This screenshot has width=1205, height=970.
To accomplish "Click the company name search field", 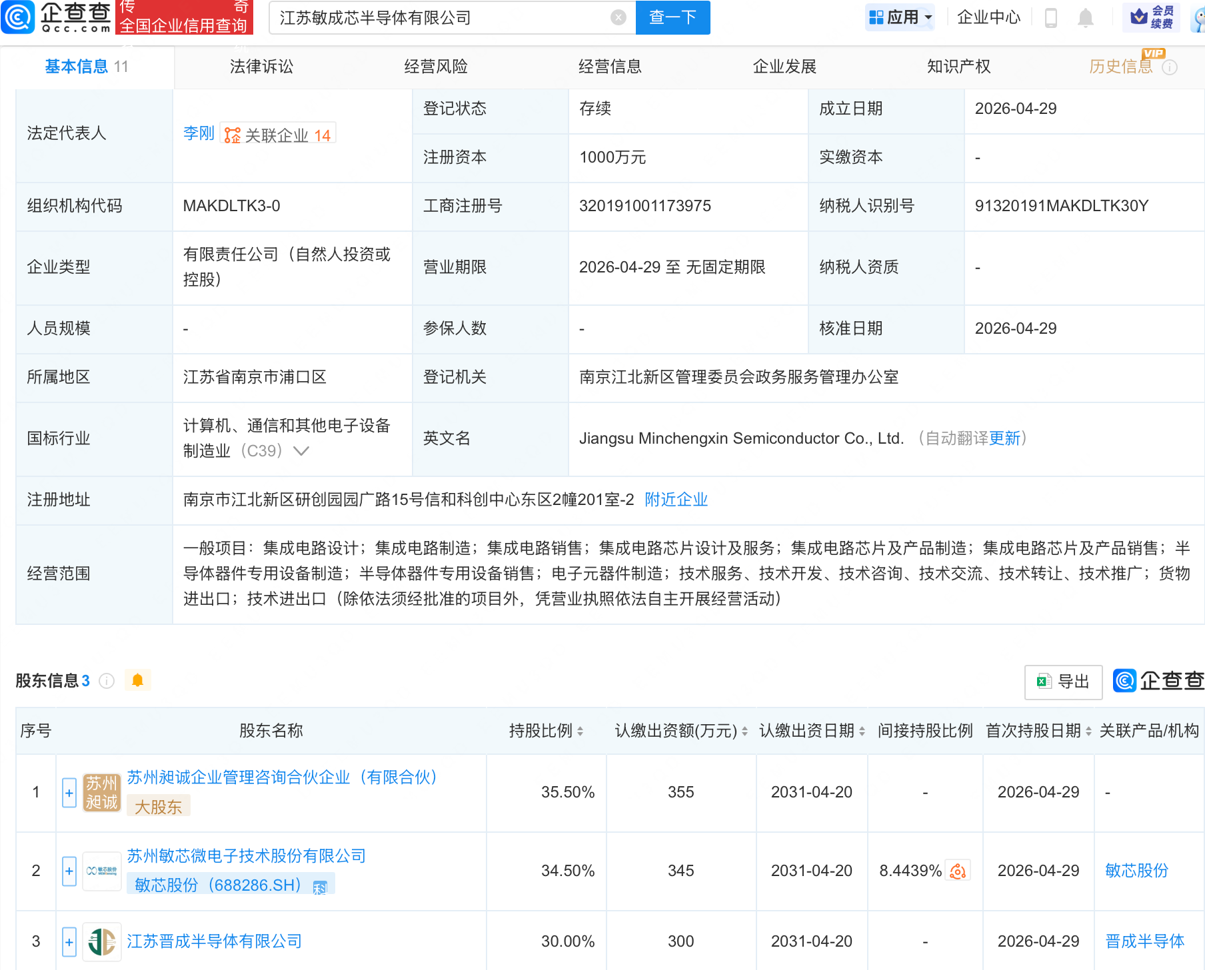I will click(440, 17).
